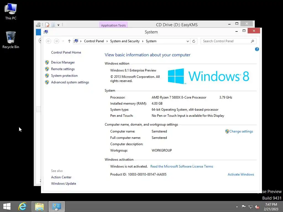
Task: Go back in Control Panel navigation
Action: [x=48, y=41]
